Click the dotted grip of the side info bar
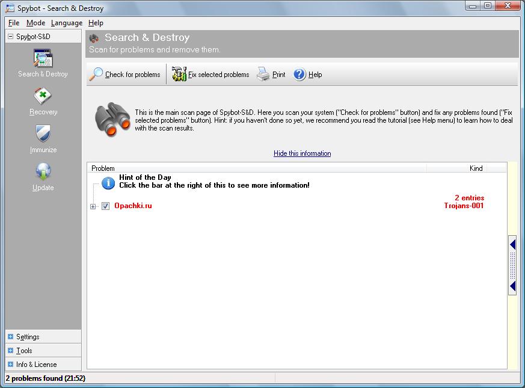The image size is (525, 388). [512, 266]
